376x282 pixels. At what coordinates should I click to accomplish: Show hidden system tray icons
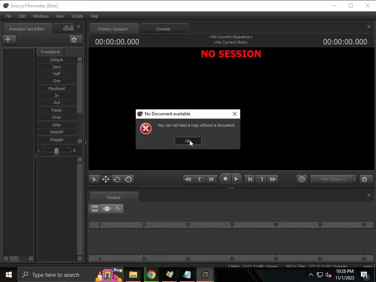coord(311,275)
